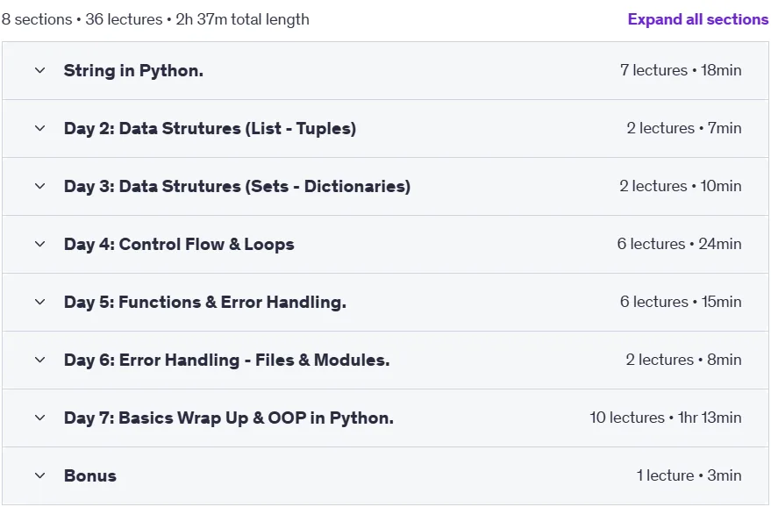Expand 'Day 5: Functions & Error Handling.' heading
Image resolution: width=771 pixels, height=507 pixels.
(x=205, y=302)
